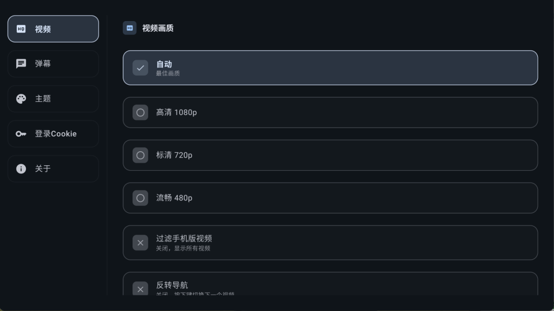Click the HD icon next to 视频画质 header
This screenshot has height=311, width=554.
coord(130,28)
